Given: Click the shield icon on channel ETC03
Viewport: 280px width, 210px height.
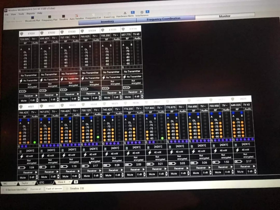Looking at the screenshot, I should [x=62, y=32].
